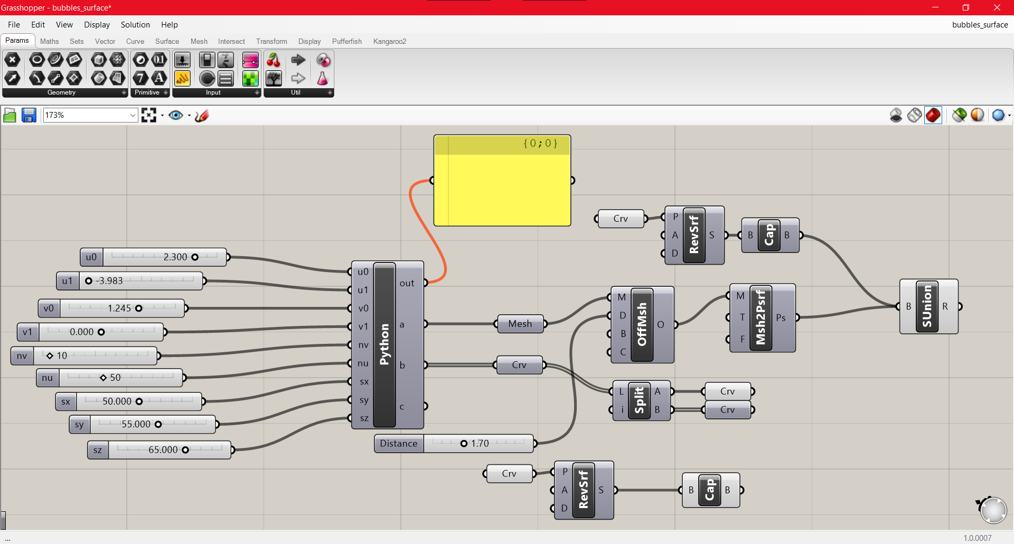This screenshot has width=1014, height=544.
Task: Choose the Digit Scroller icon
Action: (226, 60)
